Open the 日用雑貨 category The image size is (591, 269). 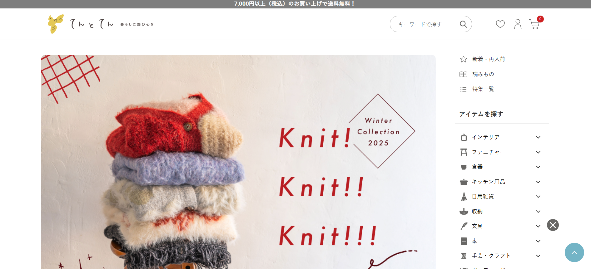483,197
